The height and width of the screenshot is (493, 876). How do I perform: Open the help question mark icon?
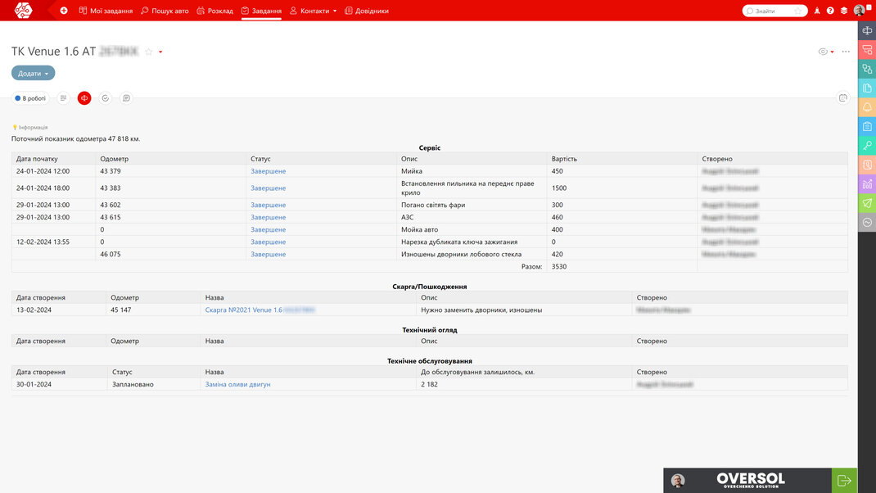pos(830,11)
